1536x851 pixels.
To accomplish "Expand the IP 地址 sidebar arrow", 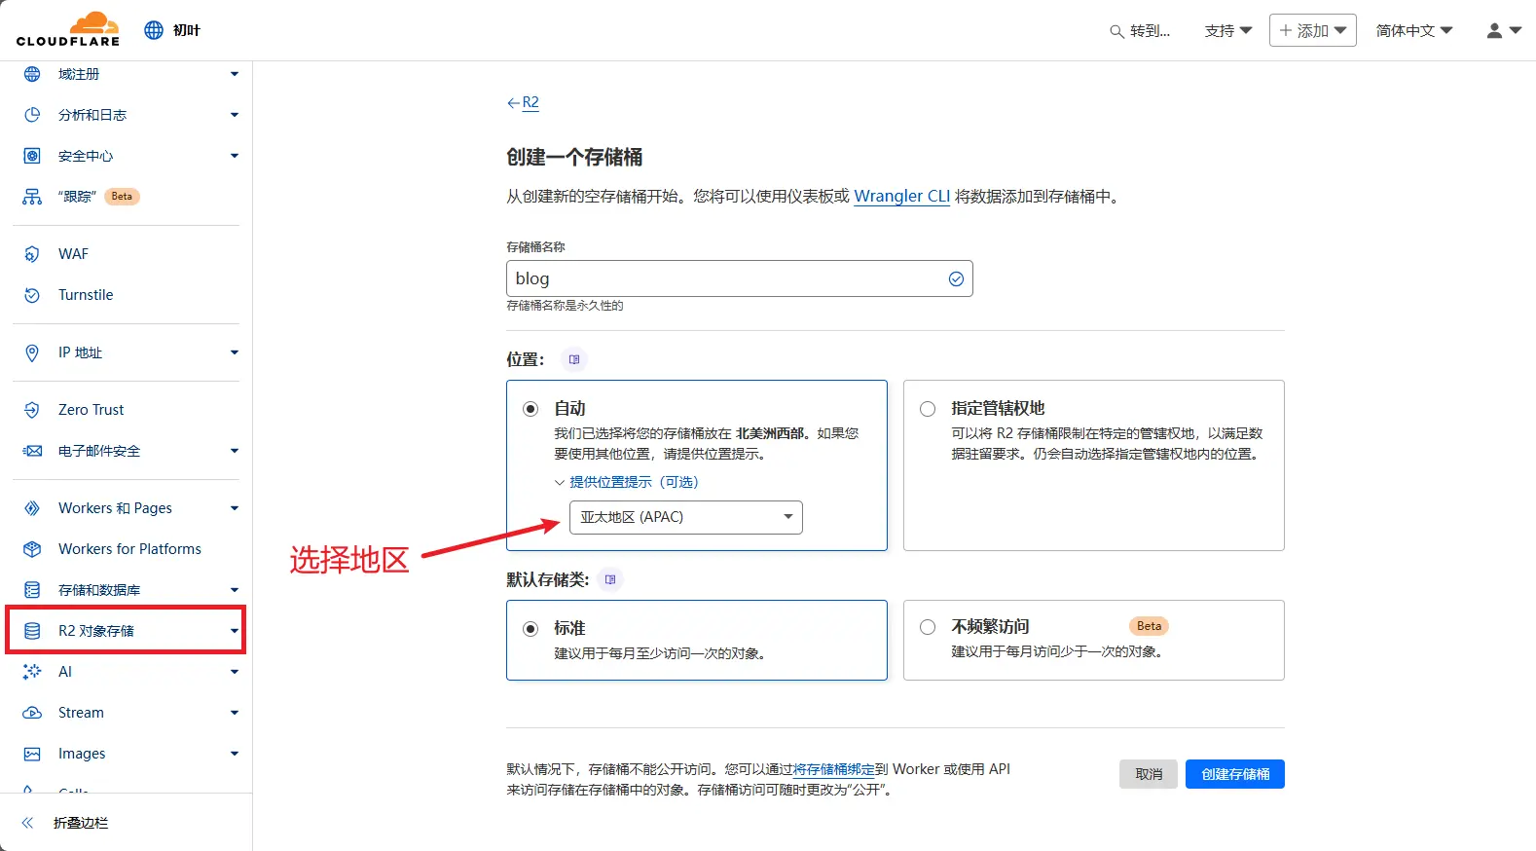I will coord(235,352).
